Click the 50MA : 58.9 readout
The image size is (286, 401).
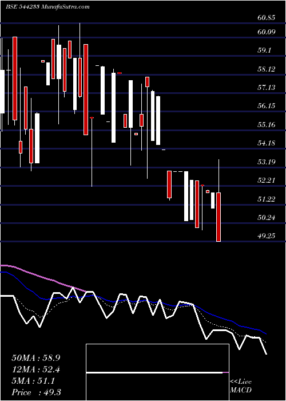click(x=35, y=358)
